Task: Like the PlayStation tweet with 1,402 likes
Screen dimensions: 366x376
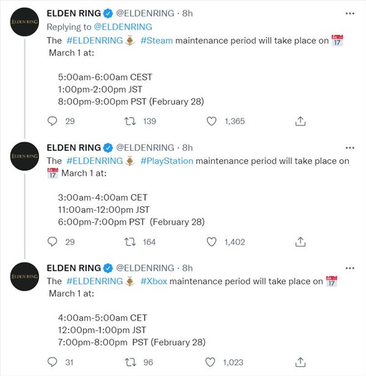Action: (212, 242)
